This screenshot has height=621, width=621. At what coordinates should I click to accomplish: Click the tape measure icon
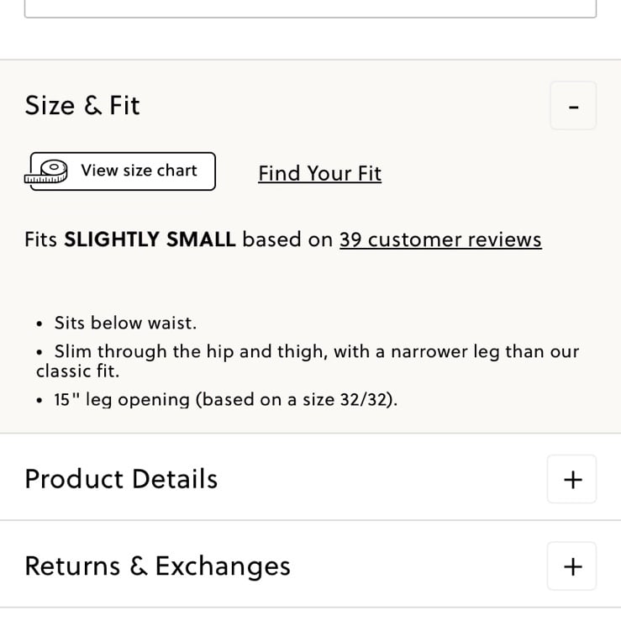pos(46,171)
